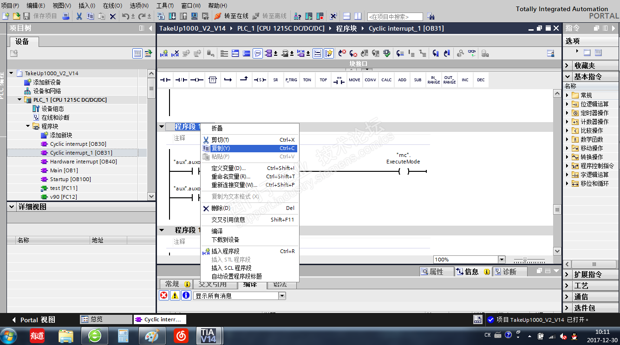
Task: Collapse the project tree panel arrow
Action: click(150, 28)
